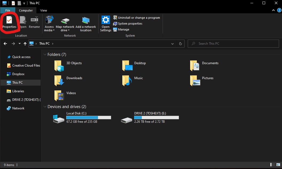The height and width of the screenshot is (169, 282).
Task: Click the Search This PC field
Action: click(235, 44)
